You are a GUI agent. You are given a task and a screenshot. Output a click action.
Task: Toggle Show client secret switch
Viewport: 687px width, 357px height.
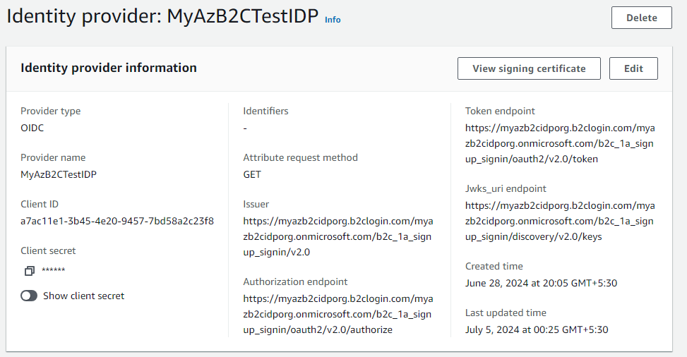(x=29, y=296)
